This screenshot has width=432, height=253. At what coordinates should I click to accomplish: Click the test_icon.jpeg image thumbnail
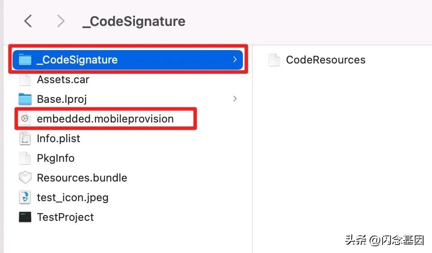[x=25, y=198]
